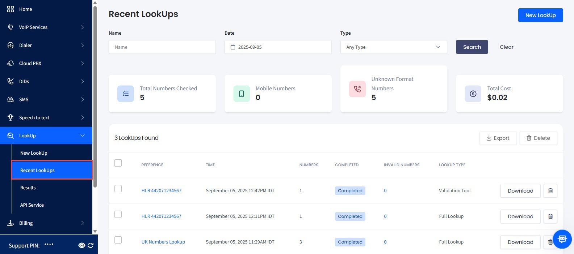Click trash icon for second HLR 442071234567 row
This screenshot has width=574, height=254.
point(550,216)
